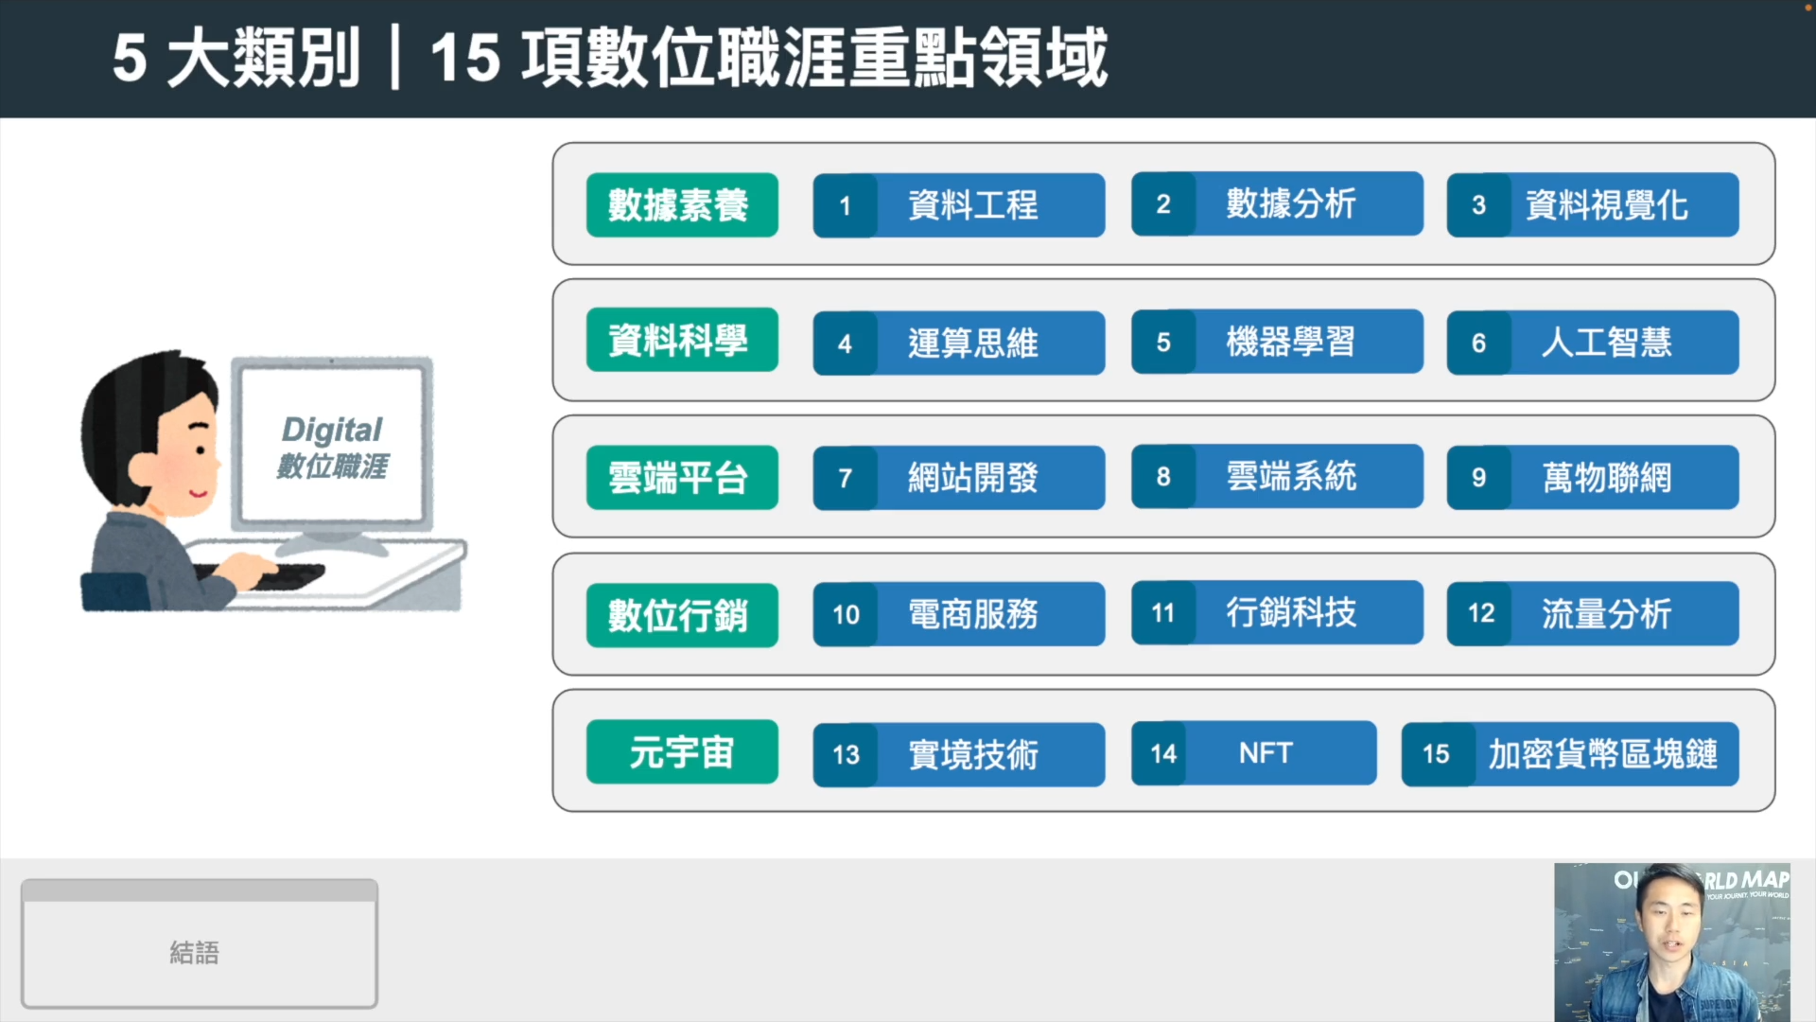This screenshot has width=1816, height=1022.
Task: Click the 結語 section box
Action: coord(200,943)
